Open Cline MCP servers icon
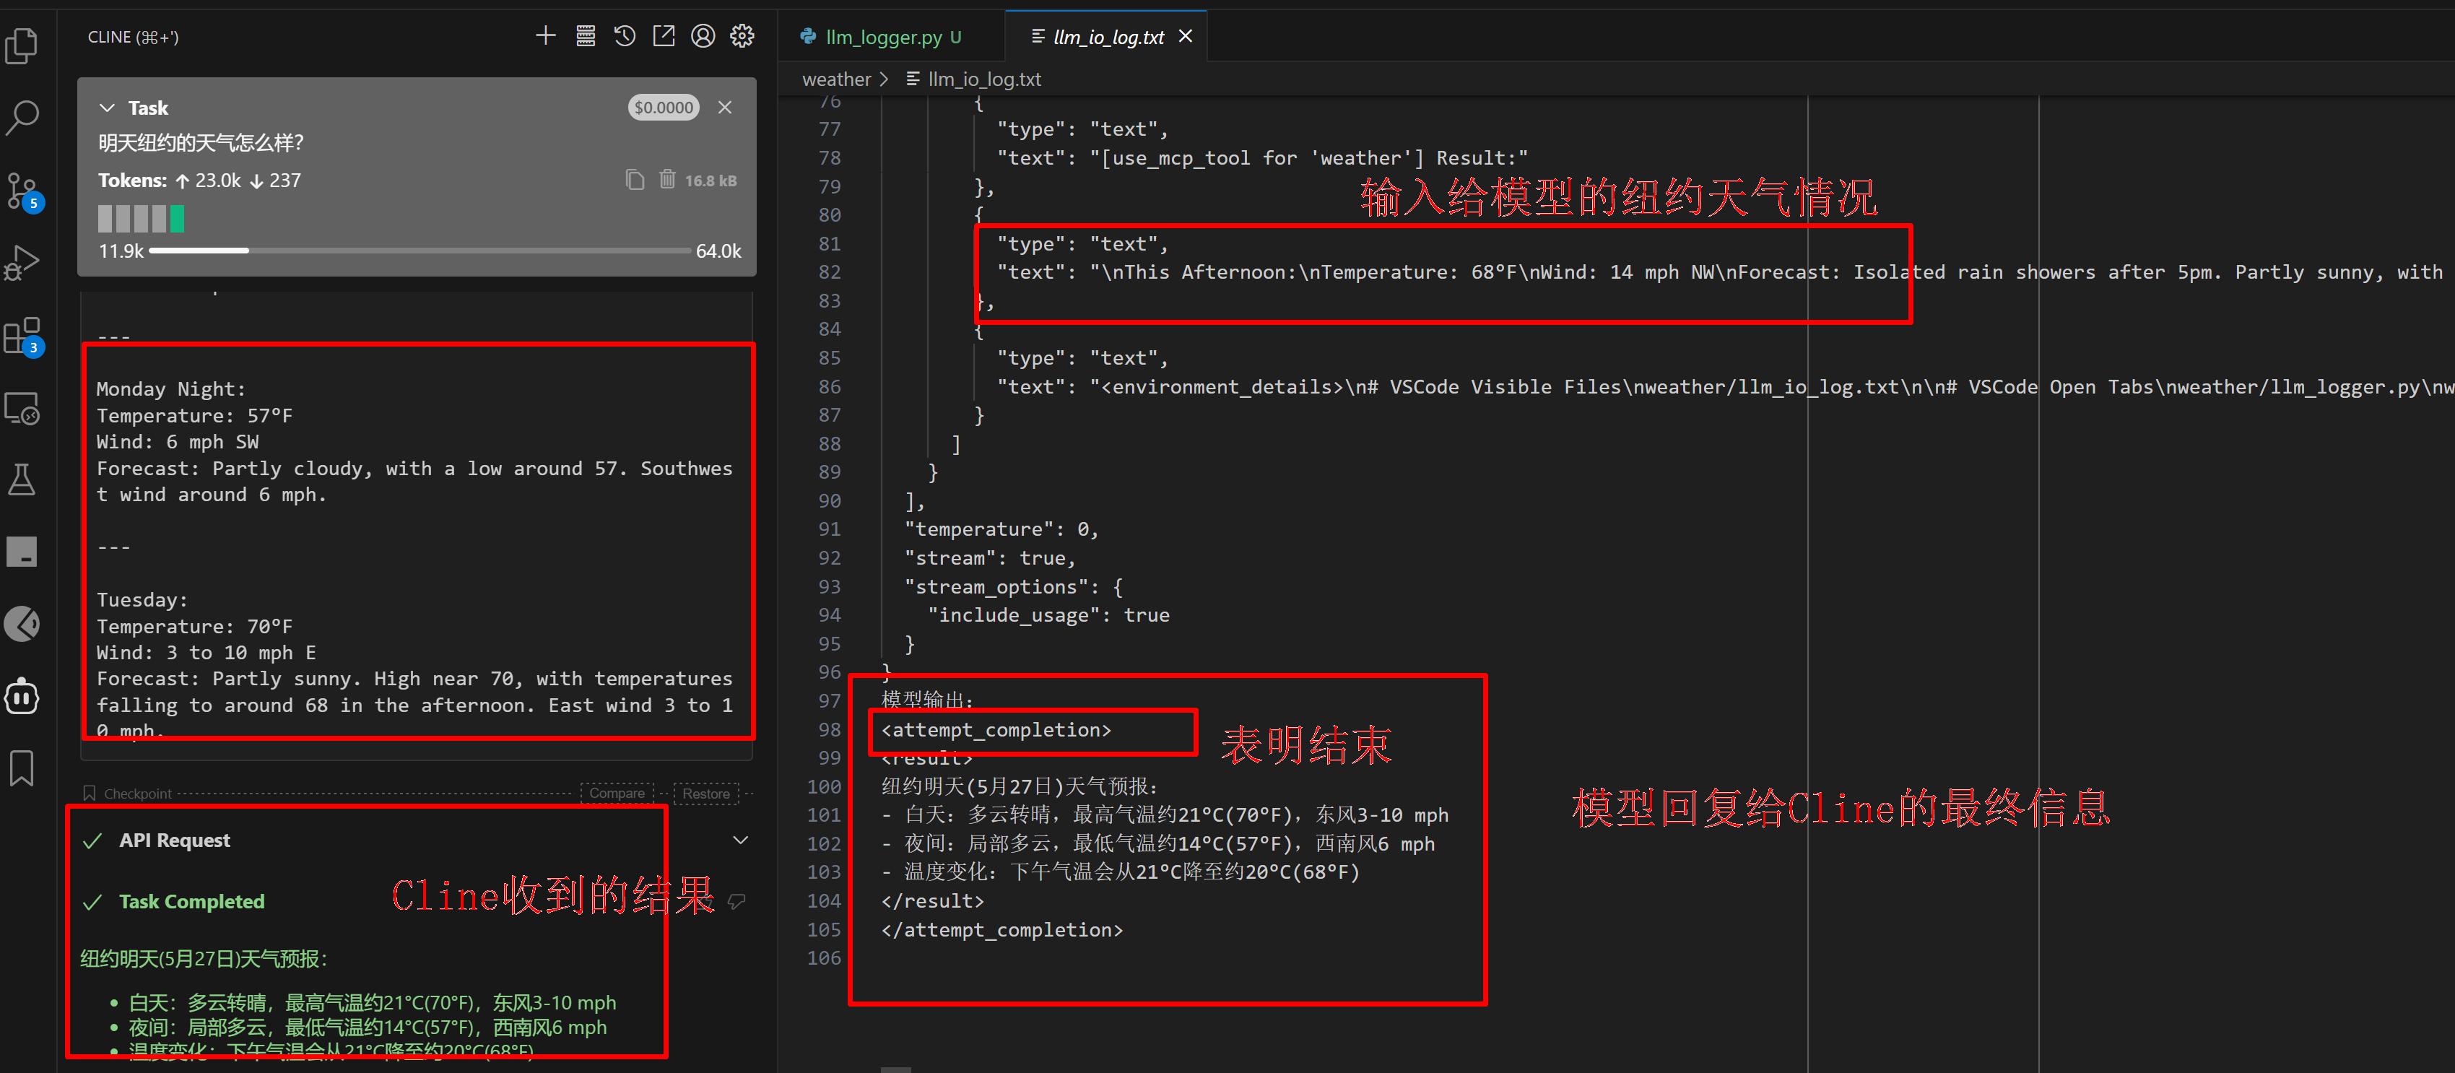Screen dimensions: 2455x1073 pos(585,36)
